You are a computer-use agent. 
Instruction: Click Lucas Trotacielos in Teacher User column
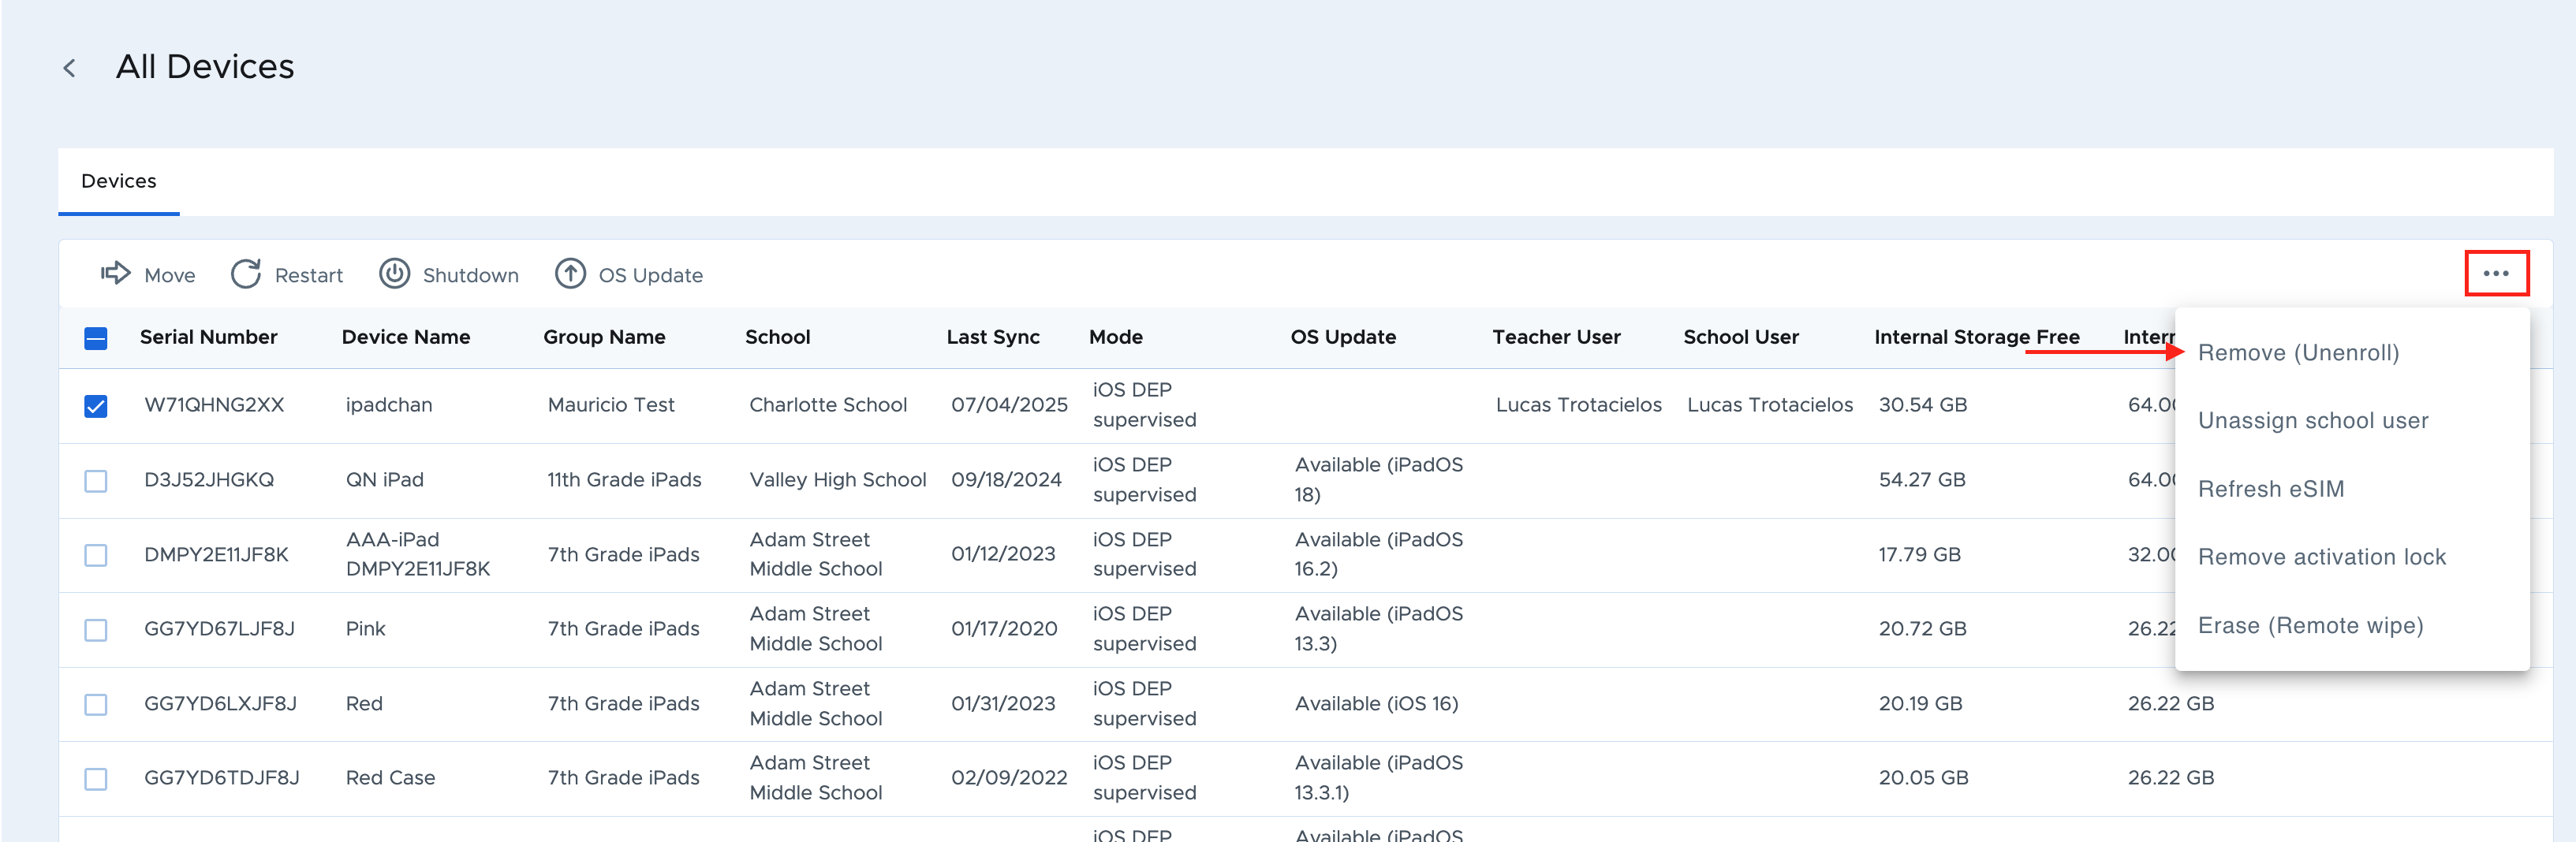[x=1578, y=405]
